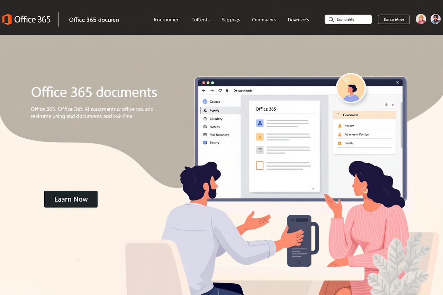Click the blue 'A' document icon
This screenshot has height=295, width=443.
(260, 123)
